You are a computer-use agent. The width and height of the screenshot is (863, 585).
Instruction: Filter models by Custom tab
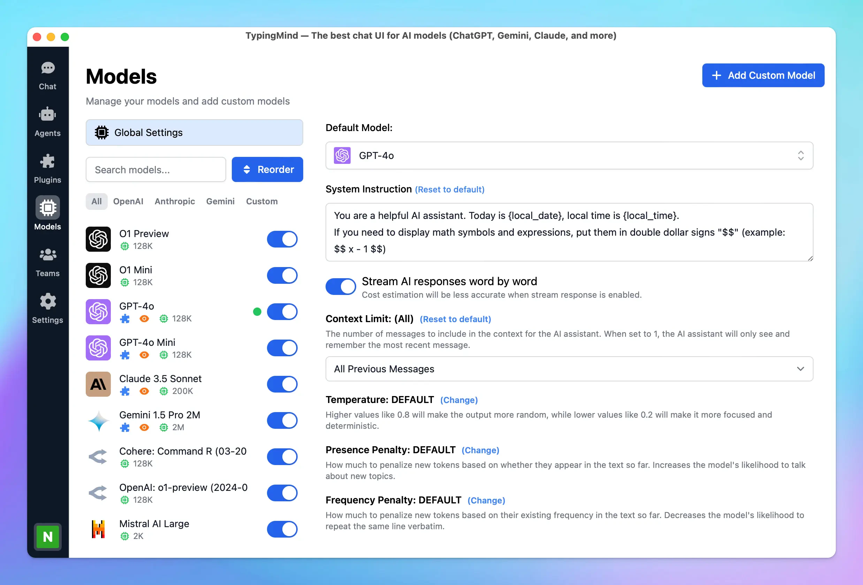pyautogui.click(x=262, y=201)
